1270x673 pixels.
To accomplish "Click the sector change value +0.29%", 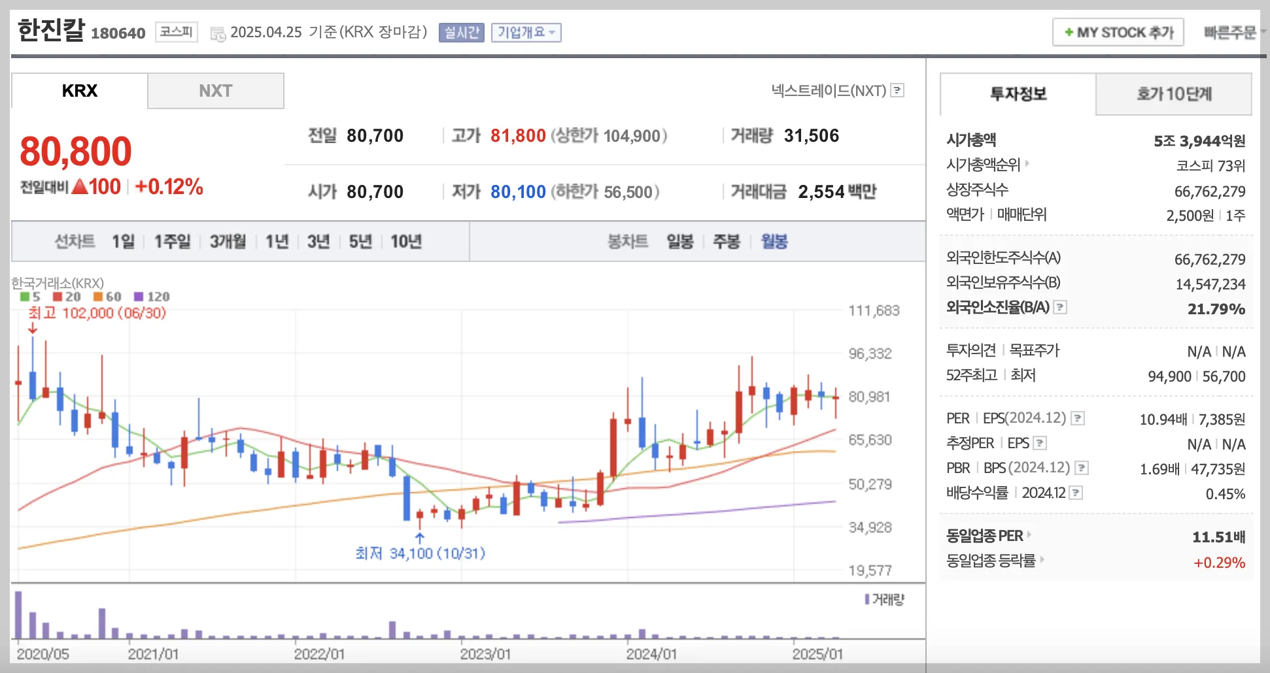I will click(x=1219, y=563).
